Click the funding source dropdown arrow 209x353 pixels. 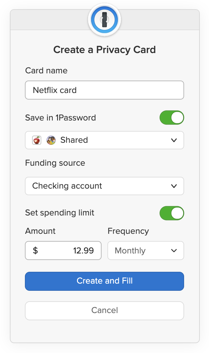(x=175, y=186)
